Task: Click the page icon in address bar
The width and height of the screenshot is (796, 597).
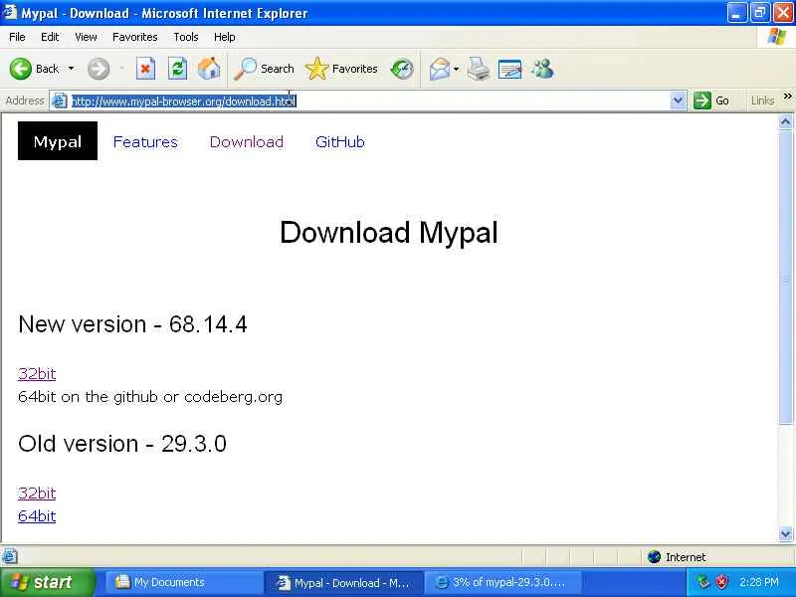Action: (x=60, y=101)
